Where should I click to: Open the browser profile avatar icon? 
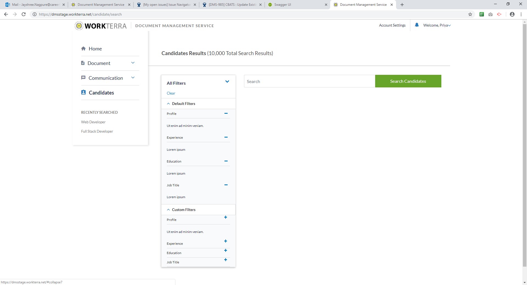(512, 14)
